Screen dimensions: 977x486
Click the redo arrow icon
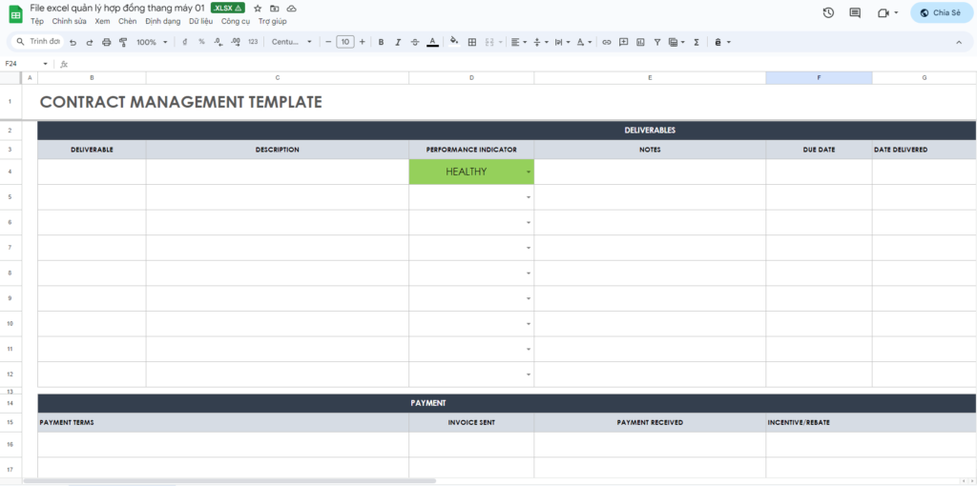pos(89,42)
